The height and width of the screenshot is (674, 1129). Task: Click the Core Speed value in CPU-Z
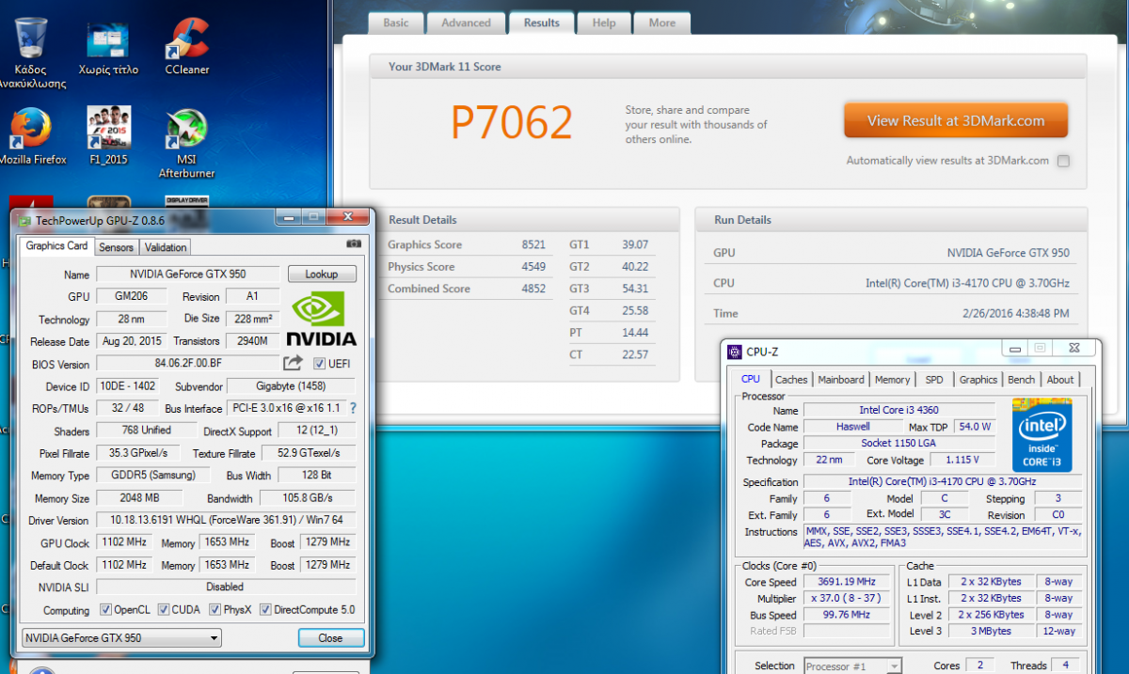[x=849, y=582]
